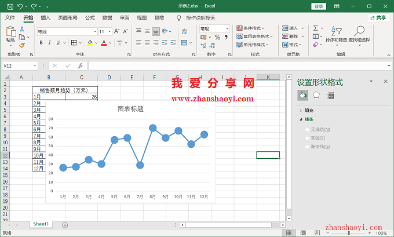Toggle middle align button
Screen dimensions: 394x237
click(147, 31)
